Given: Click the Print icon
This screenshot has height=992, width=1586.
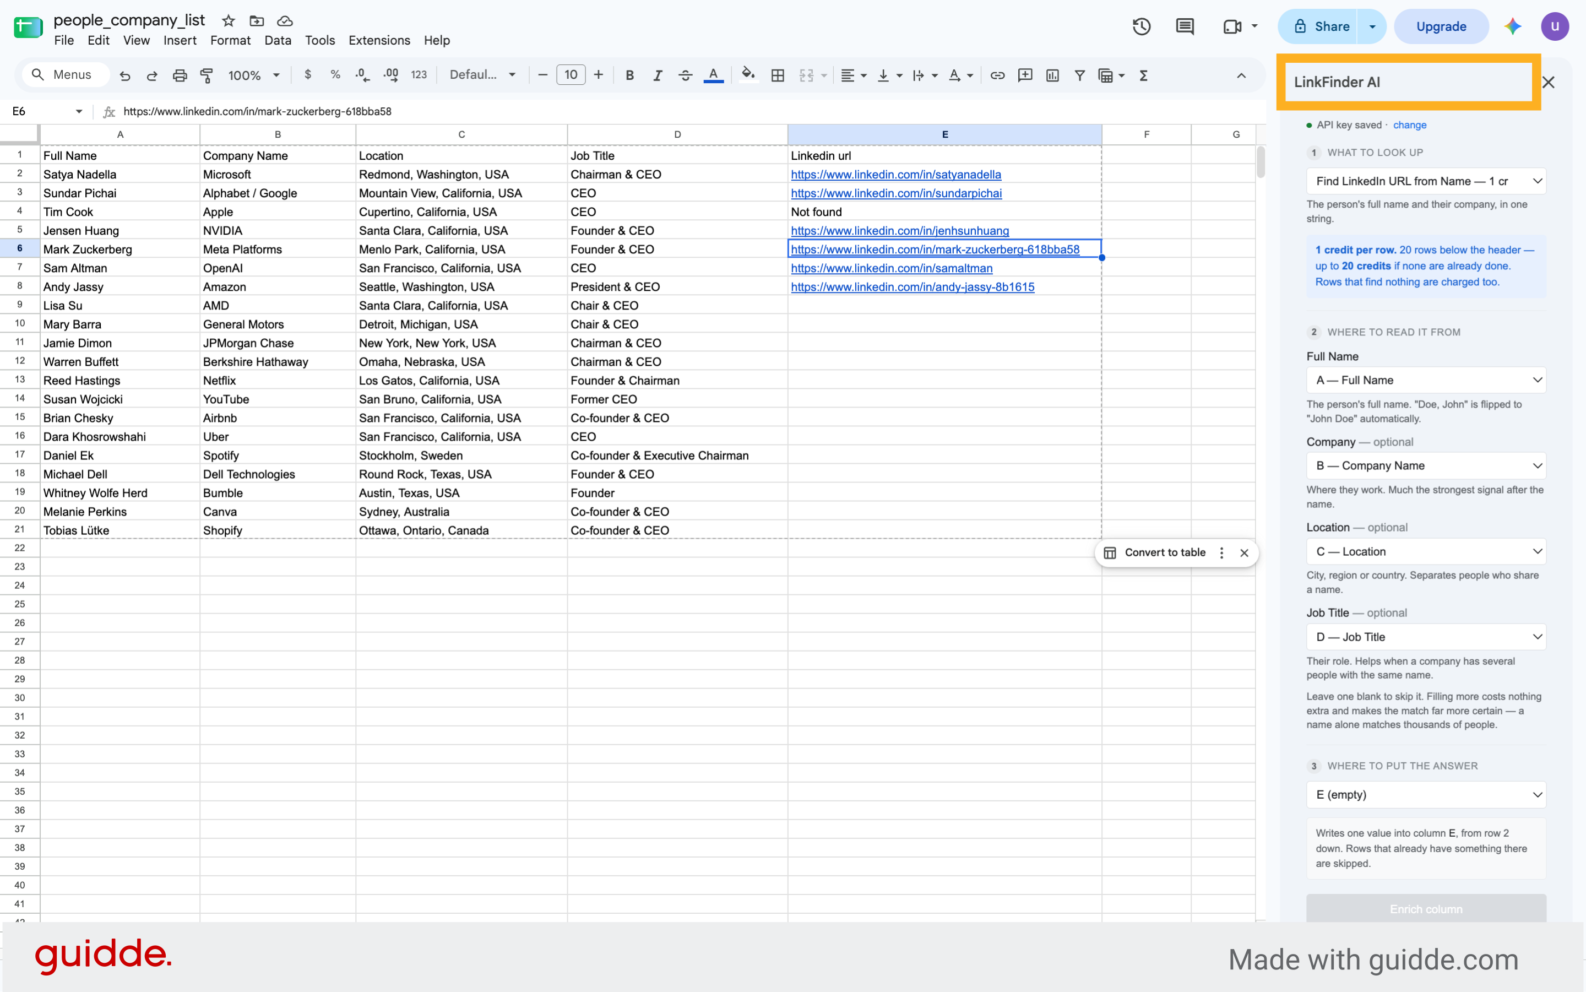Looking at the screenshot, I should click(179, 75).
